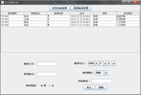Select the title cell 教授
Viewport: 141px width, 95px height.
point(105,16)
